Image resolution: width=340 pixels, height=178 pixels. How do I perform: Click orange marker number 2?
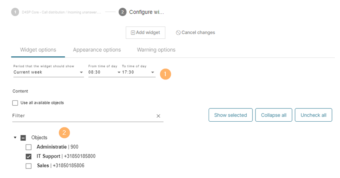pos(64,132)
